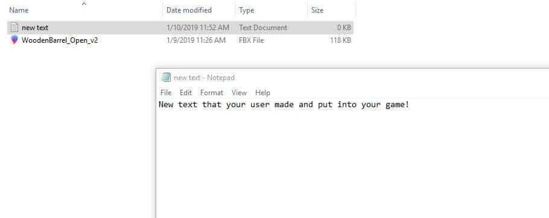Screen dimensions: 549x218
Task: Click the FBX File type cell
Action: point(252,40)
